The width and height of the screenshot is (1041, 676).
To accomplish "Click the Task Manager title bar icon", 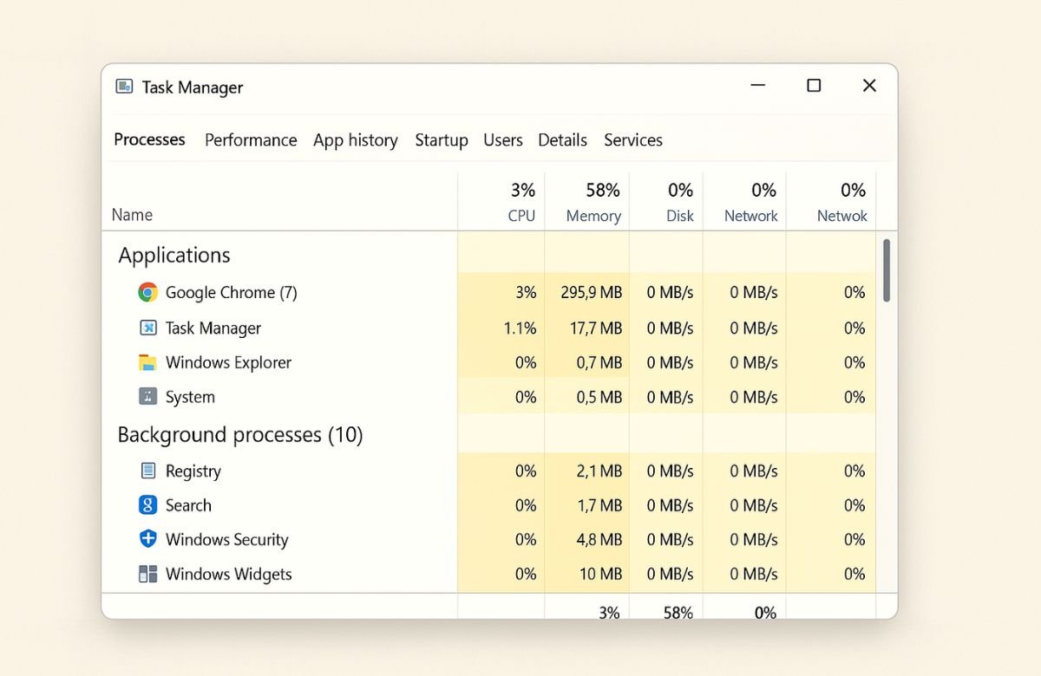I will (x=124, y=87).
